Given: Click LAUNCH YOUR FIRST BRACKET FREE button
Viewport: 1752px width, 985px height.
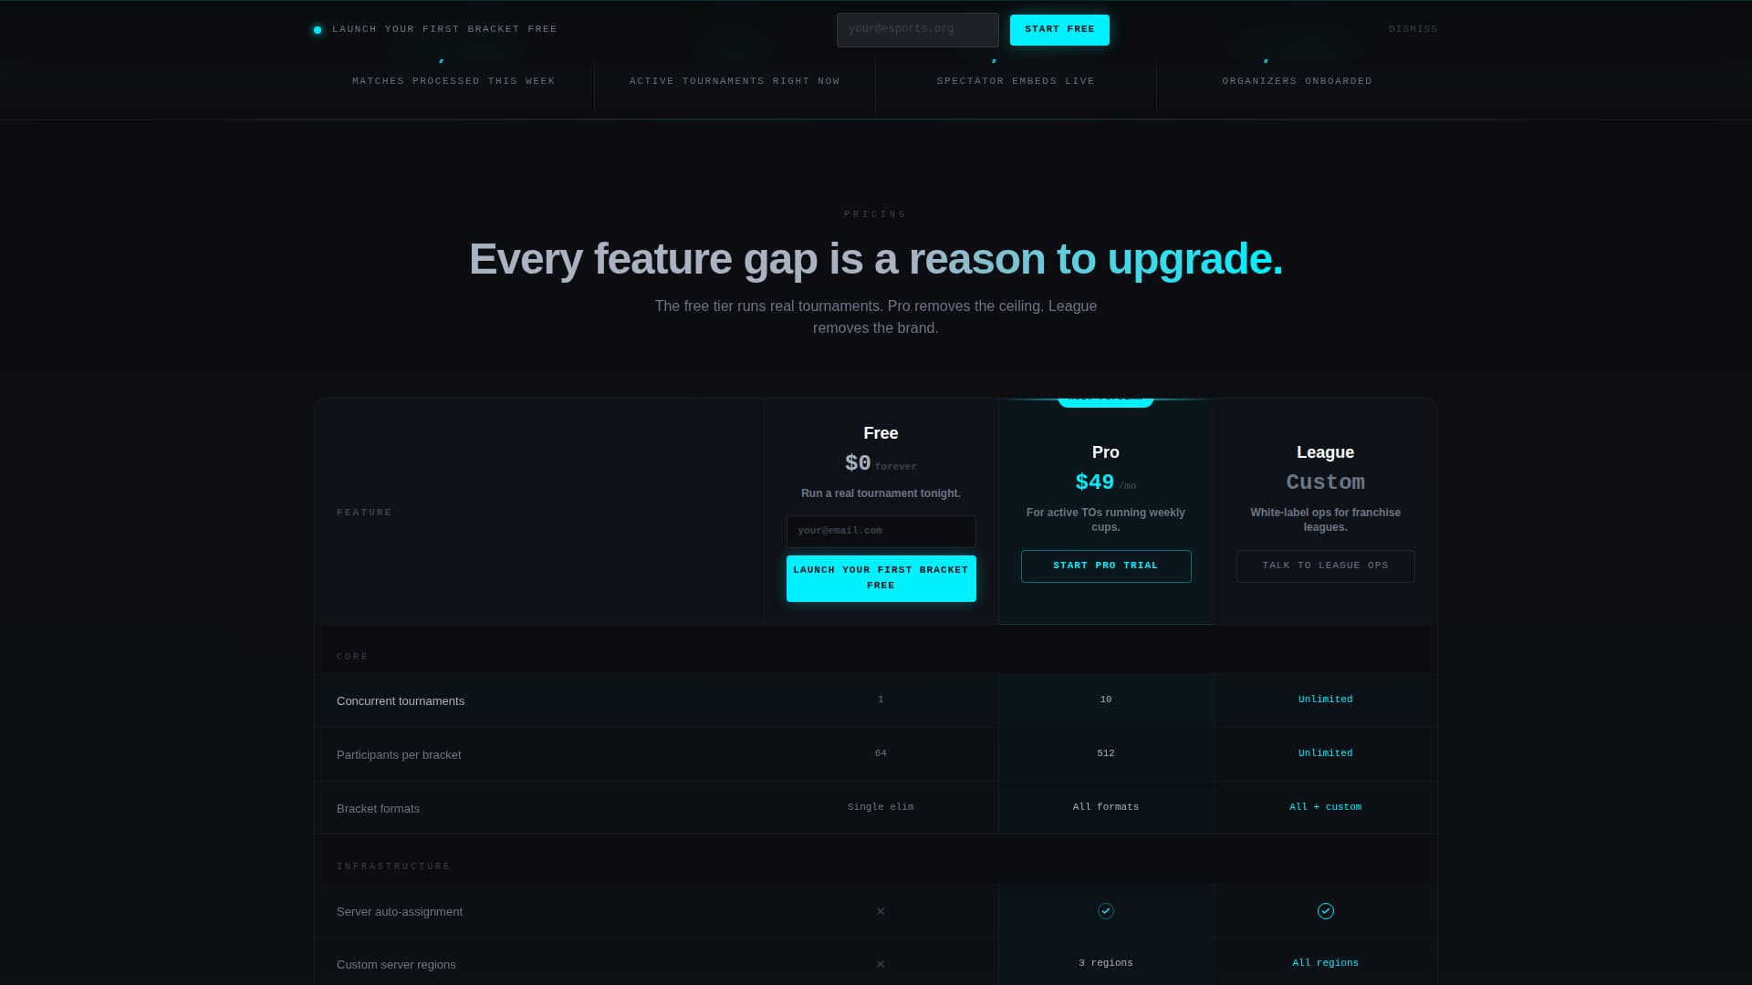Looking at the screenshot, I should 881,578.
